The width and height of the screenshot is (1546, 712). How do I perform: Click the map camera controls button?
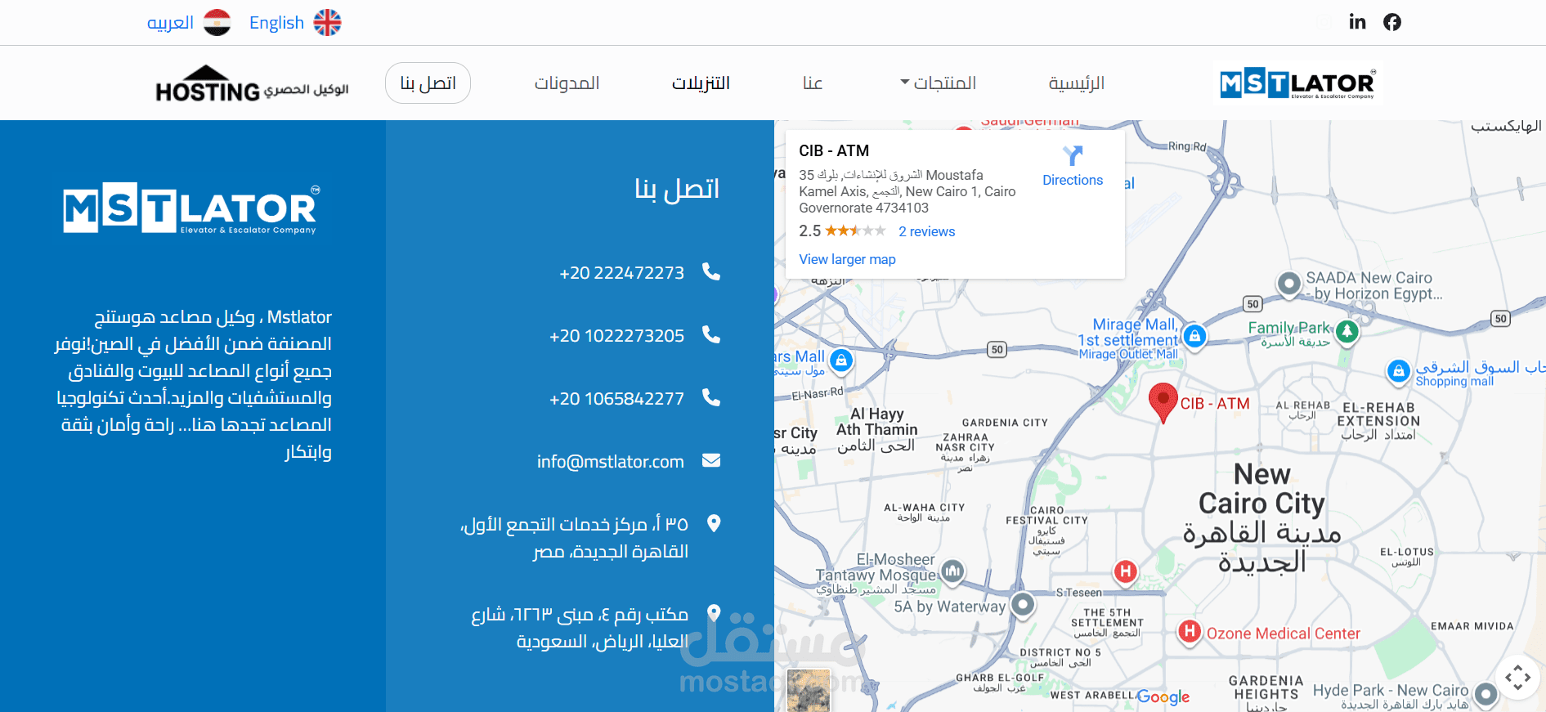[x=1518, y=678]
